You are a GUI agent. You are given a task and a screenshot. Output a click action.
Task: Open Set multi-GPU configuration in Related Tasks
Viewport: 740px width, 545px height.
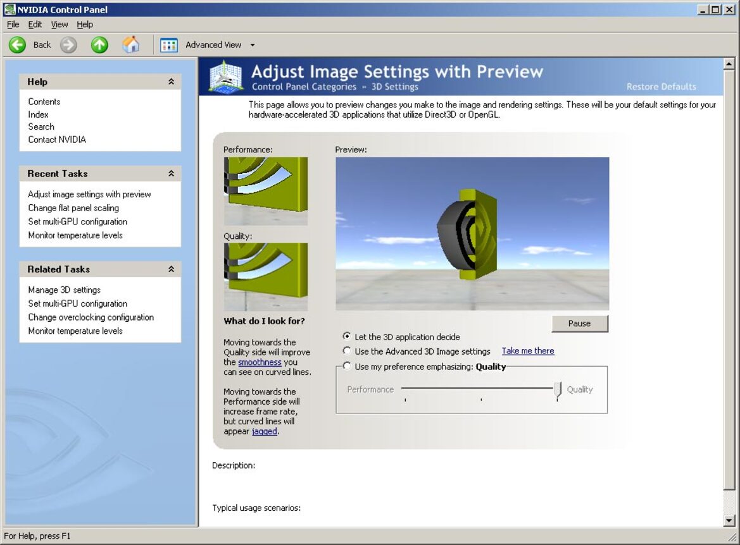pyautogui.click(x=77, y=303)
